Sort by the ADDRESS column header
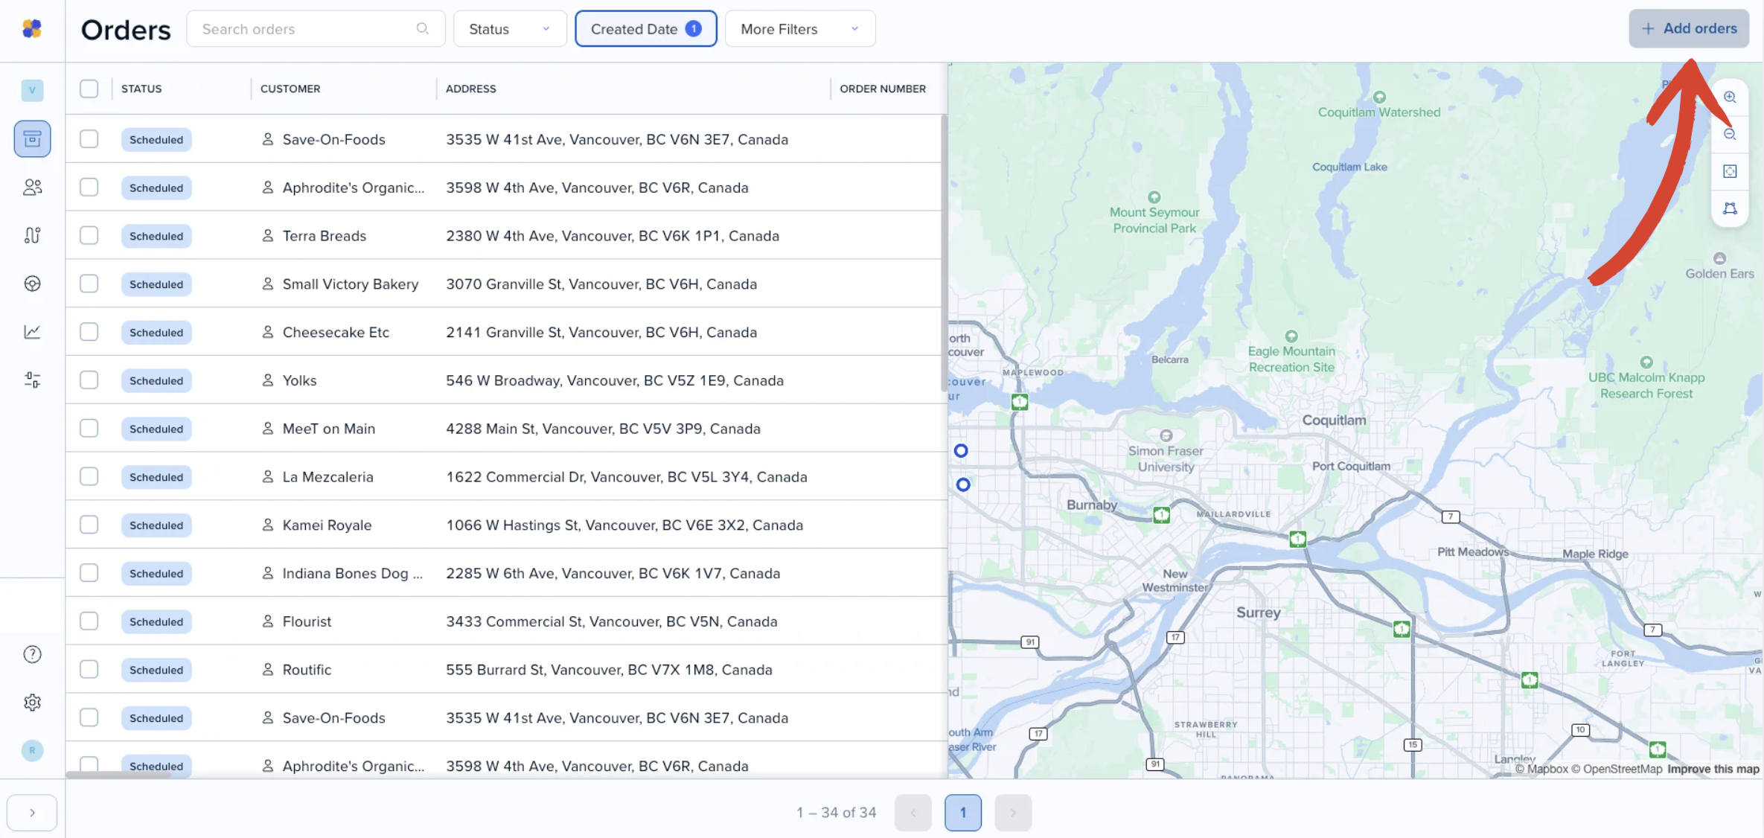The width and height of the screenshot is (1764, 838). click(471, 89)
